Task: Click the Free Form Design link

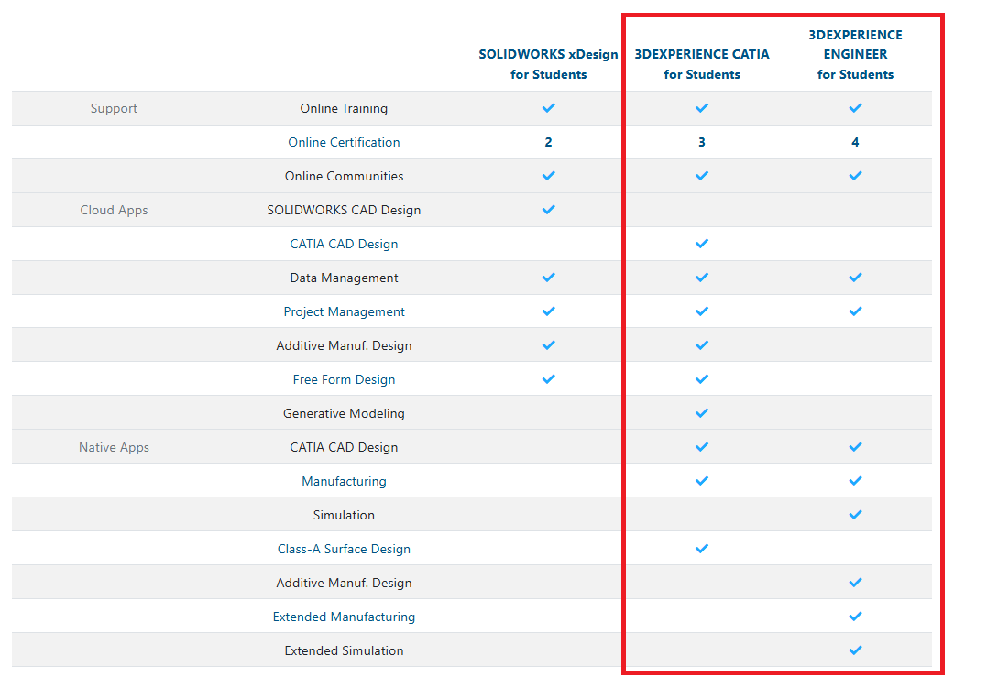Action: click(x=344, y=379)
